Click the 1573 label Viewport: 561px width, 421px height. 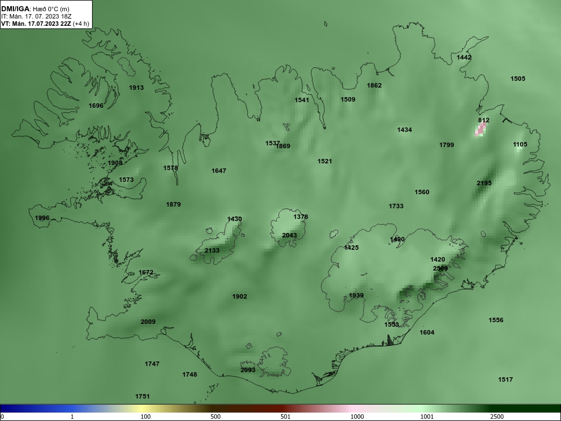126,180
